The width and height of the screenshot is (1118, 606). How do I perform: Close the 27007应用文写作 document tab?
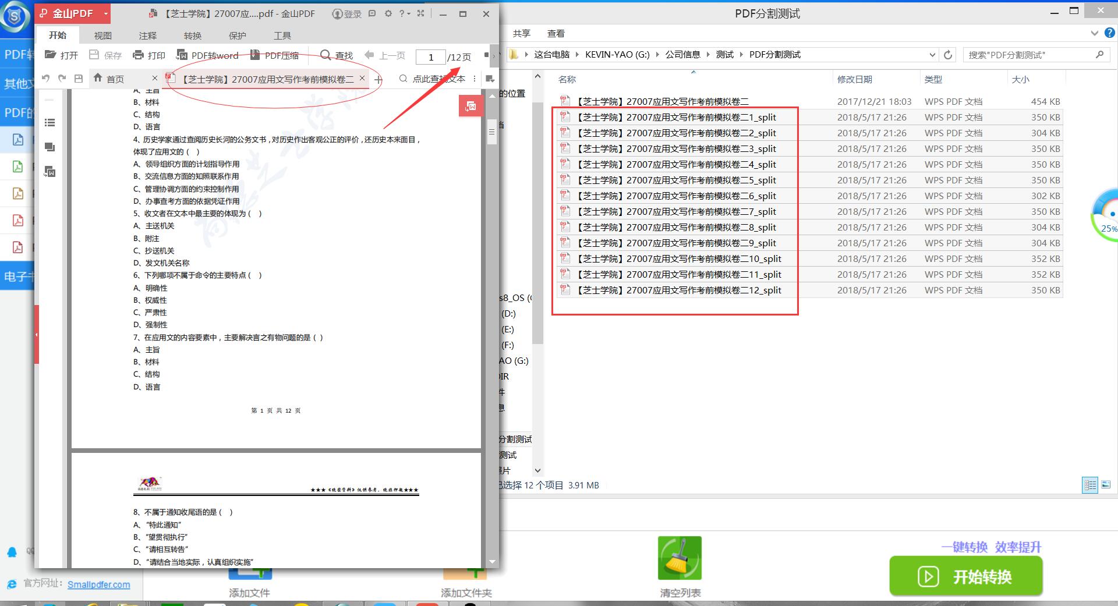(x=362, y=78)
